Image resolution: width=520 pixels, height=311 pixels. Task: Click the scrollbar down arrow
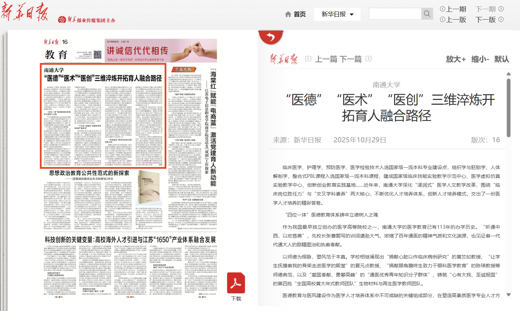(508, 295)
